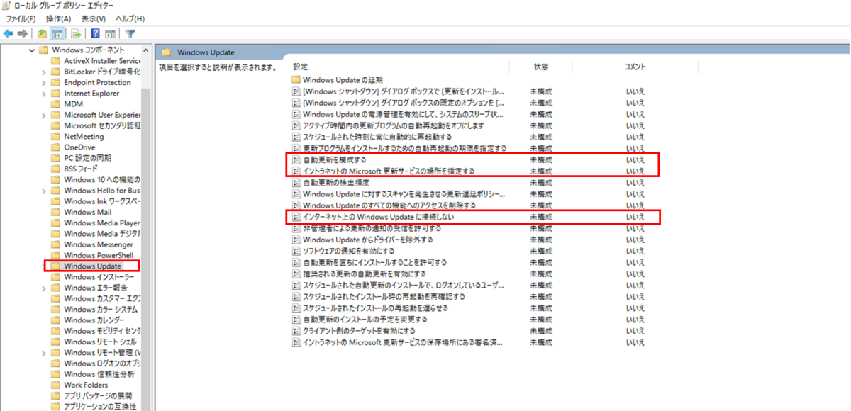Expand the Endpoint Protection node
Image resolution: width=851 pixels, height=411 pixels.
point(44,82)
